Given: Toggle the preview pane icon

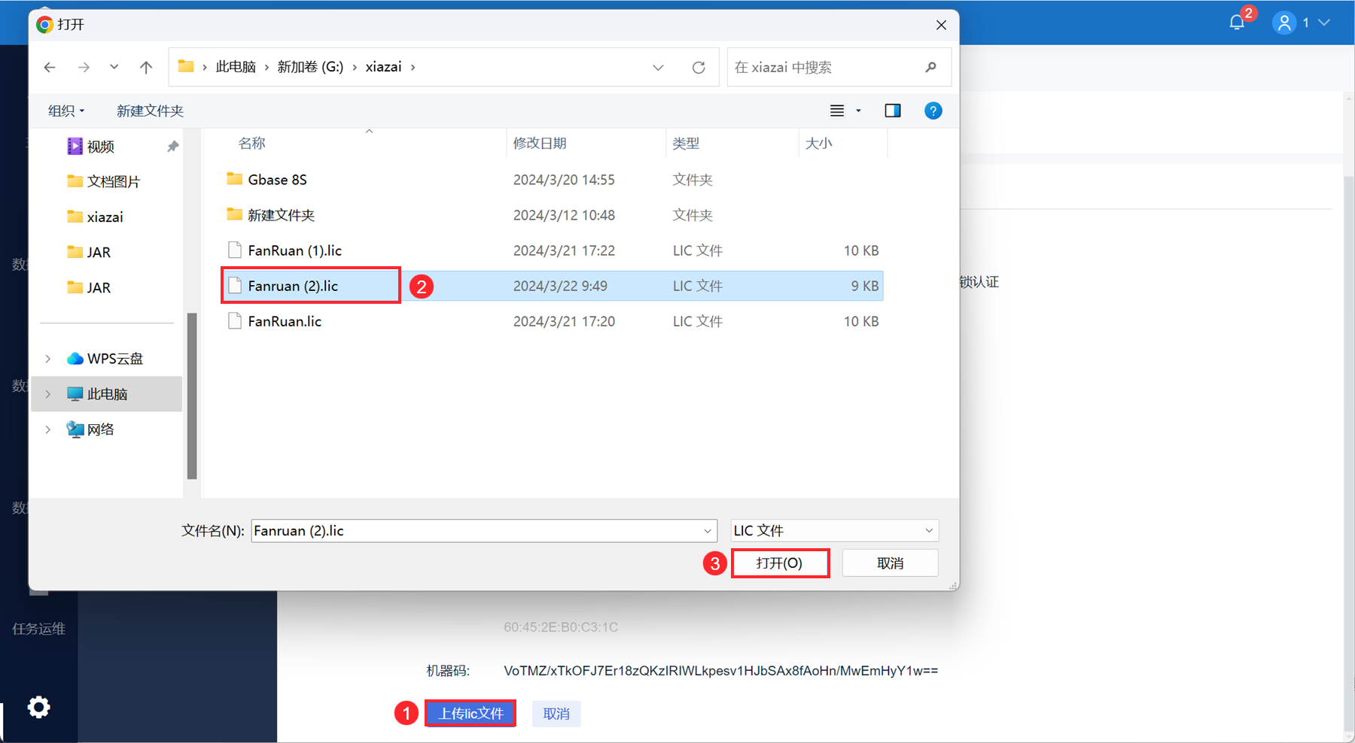Looking at the screenshot, I should 893,111.
